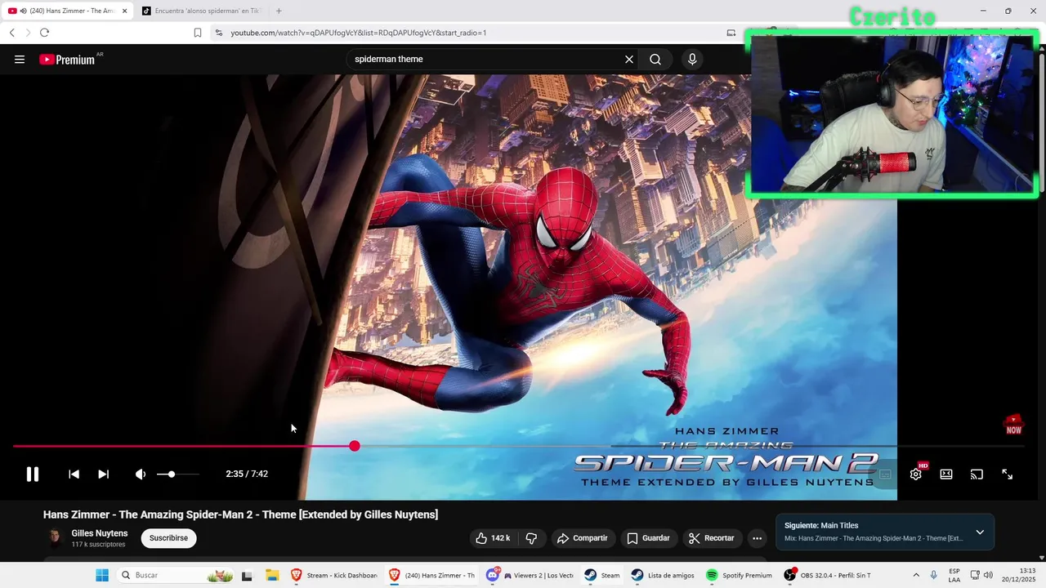The width and height of the screenshot is (1046, 588).
Task: Reload the current page
Action: click(44, 33)
